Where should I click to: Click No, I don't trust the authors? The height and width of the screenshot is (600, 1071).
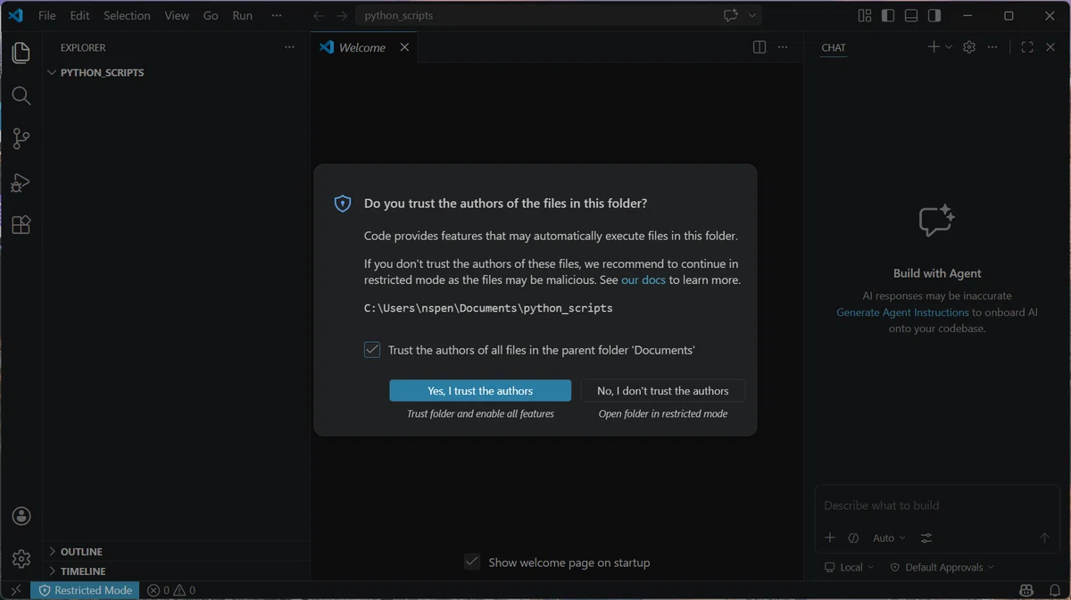click(x=663, y=390)
